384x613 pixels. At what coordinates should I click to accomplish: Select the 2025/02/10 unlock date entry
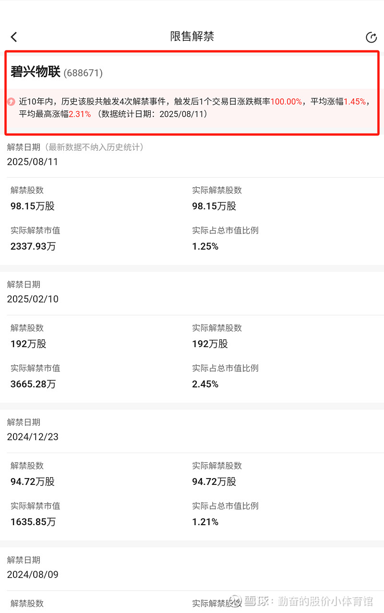pos(33,299)
